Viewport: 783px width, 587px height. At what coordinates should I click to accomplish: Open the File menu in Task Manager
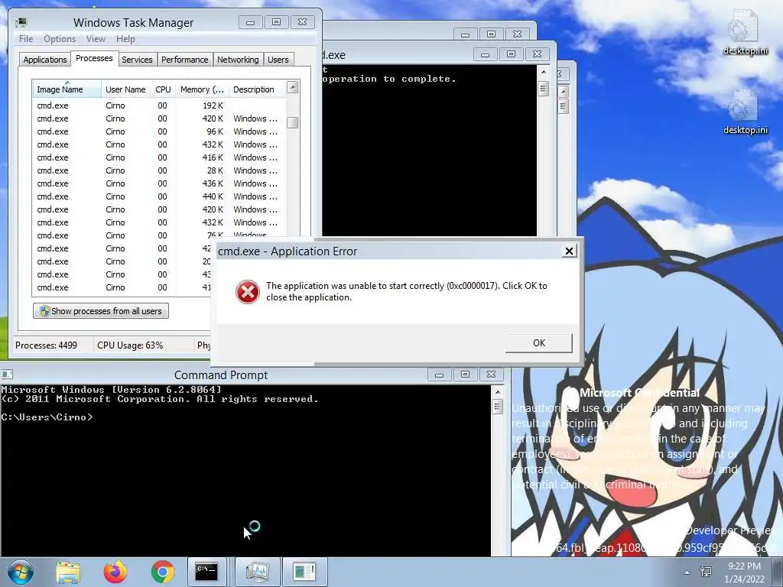[26, 39]
